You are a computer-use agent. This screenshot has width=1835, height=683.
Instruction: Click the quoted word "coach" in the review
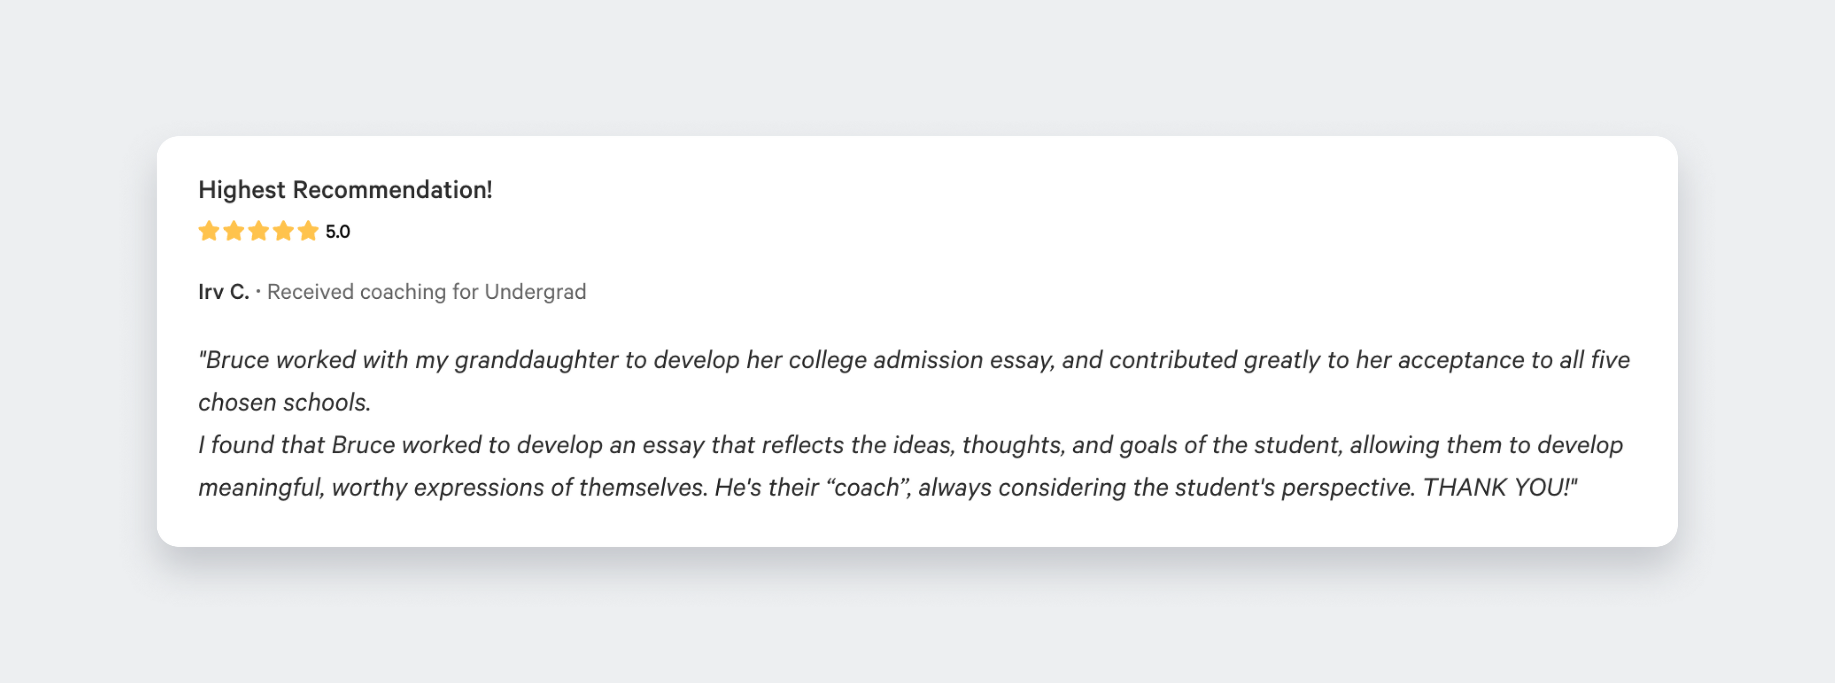[x=866, y=488]
